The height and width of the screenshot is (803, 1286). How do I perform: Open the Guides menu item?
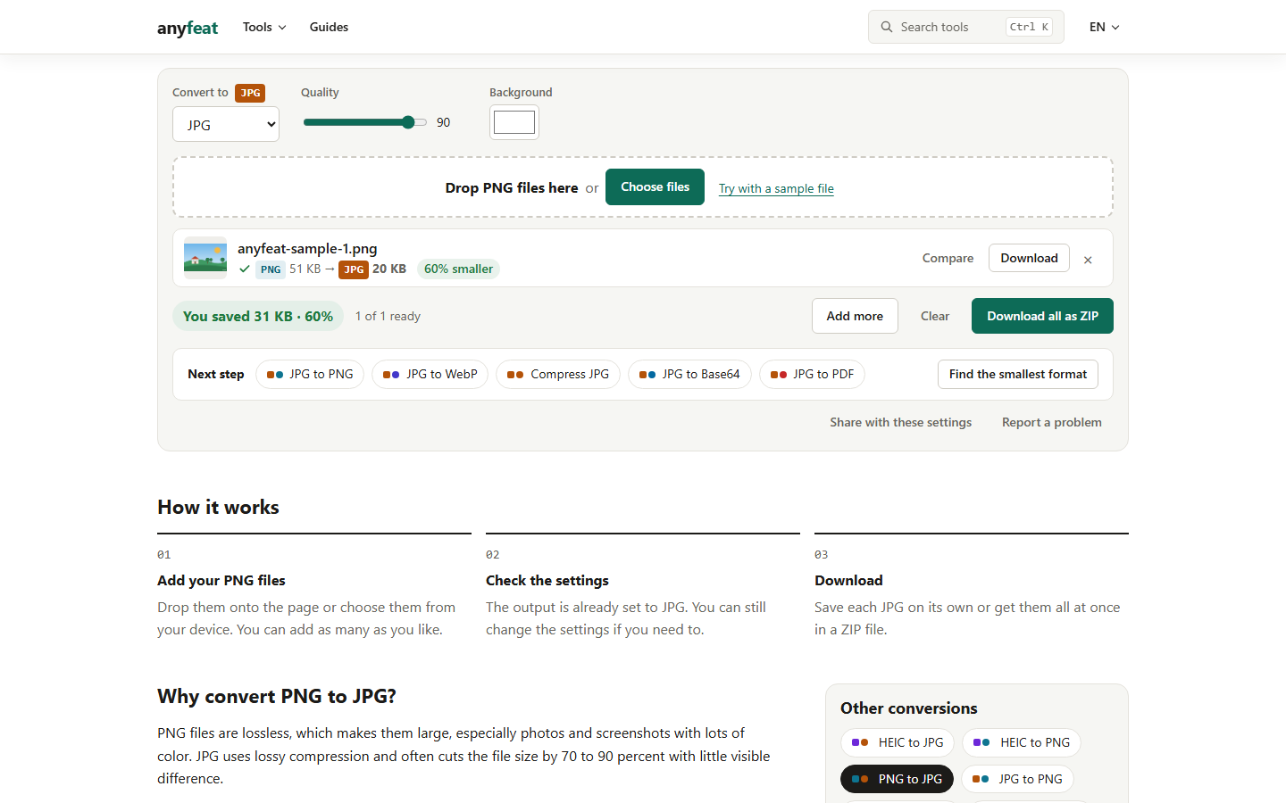click(x=329, y=27)
